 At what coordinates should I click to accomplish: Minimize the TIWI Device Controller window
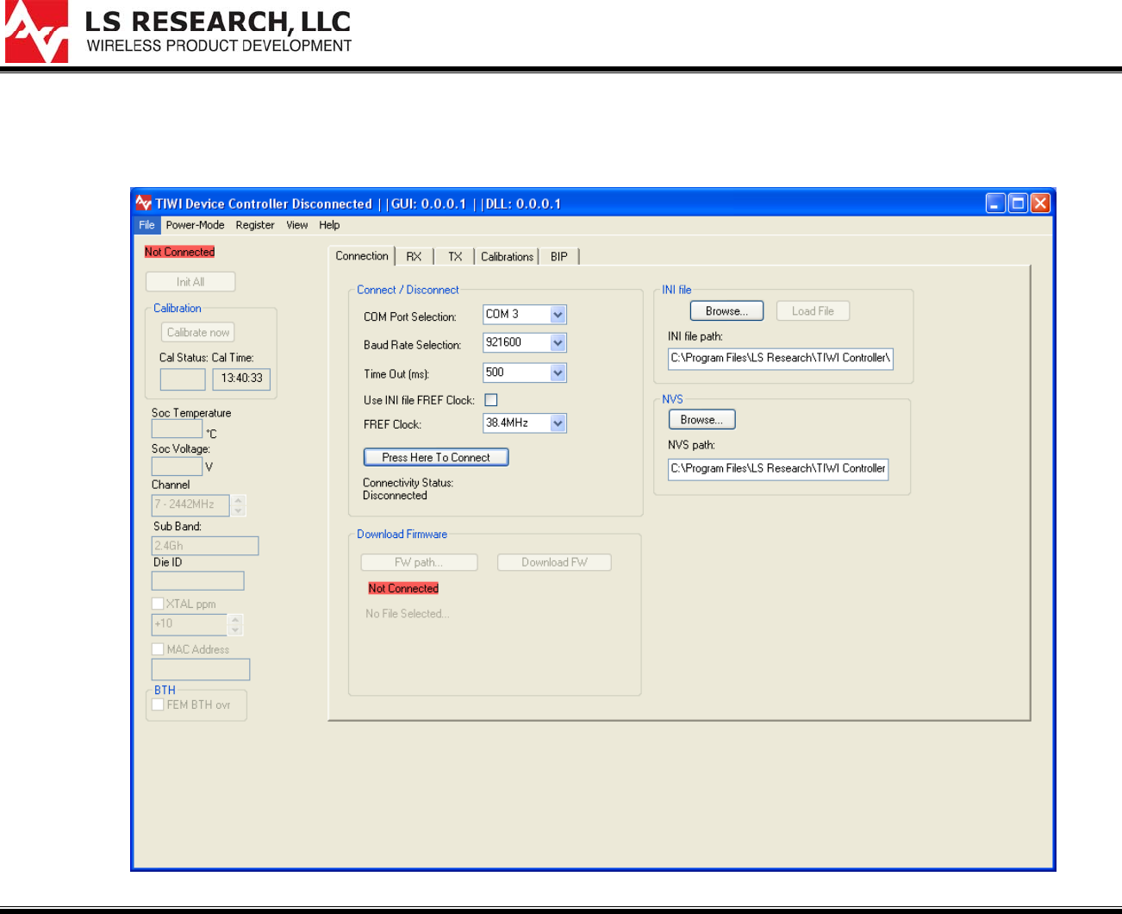coord(995,203)
